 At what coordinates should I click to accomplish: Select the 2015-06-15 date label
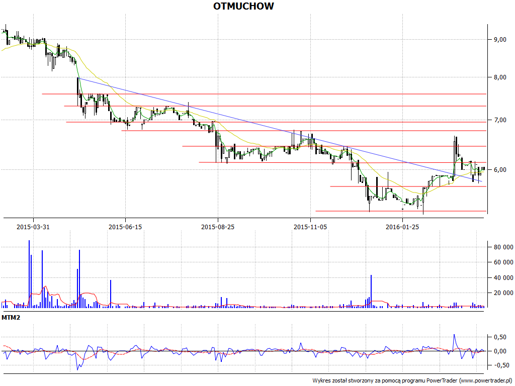click(x=125, y=227)
